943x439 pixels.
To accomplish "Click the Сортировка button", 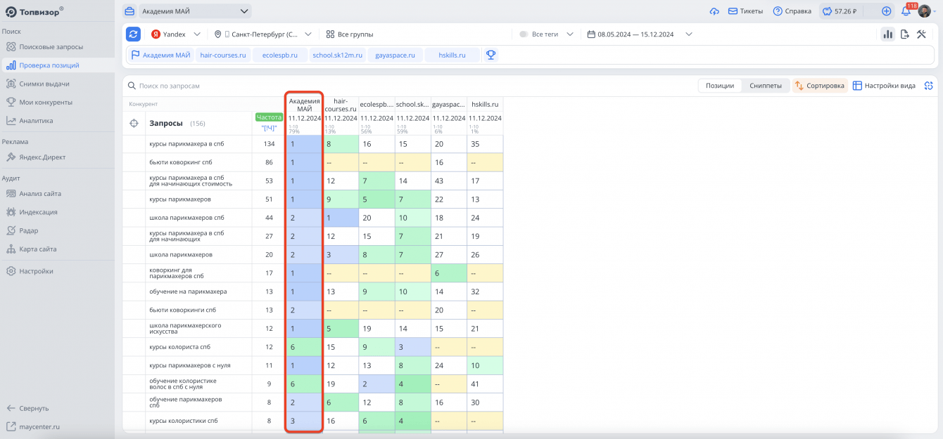I will [819, 86].
